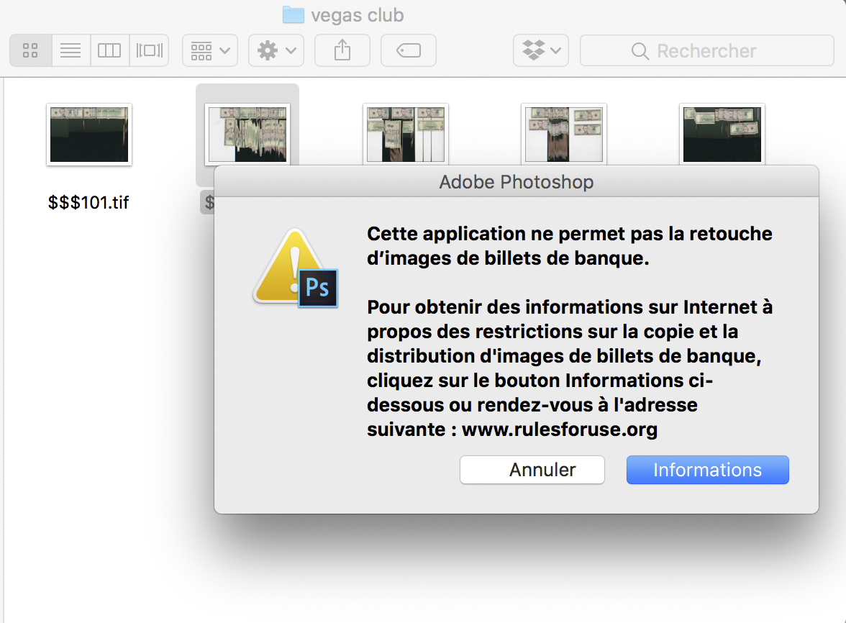Click the Share toolbar button
The image size is (846, 623).
[x=342, y=50]
